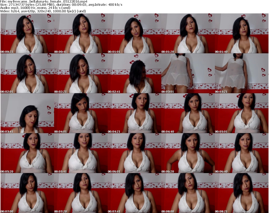Open the frame stamped 00:03:41
This screenshot has height=213, width=269.
tap(27, 113)
